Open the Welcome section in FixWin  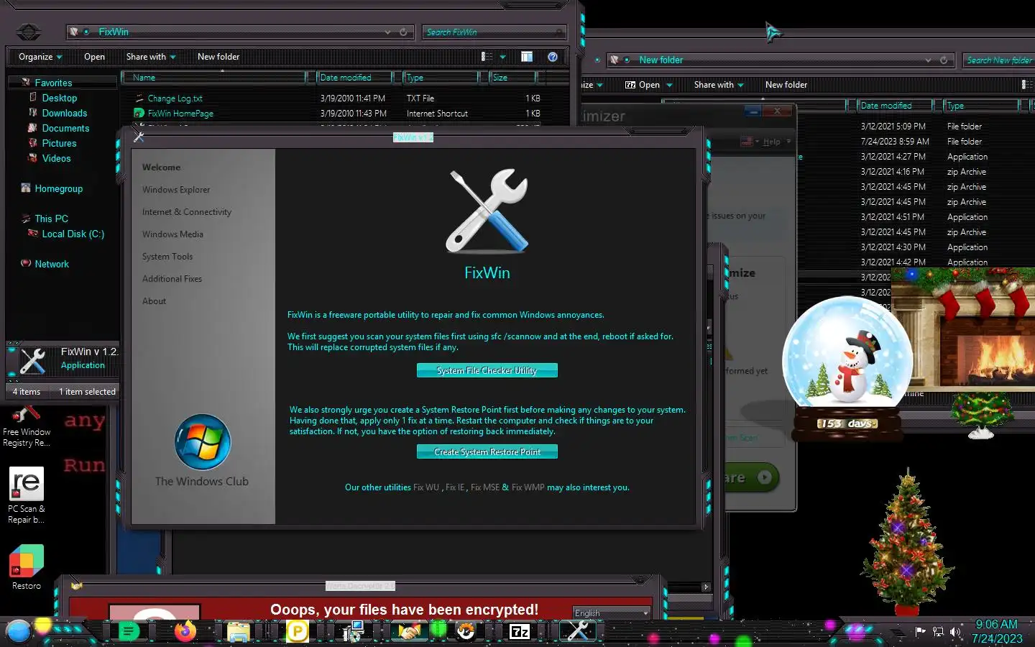point(161,168)
